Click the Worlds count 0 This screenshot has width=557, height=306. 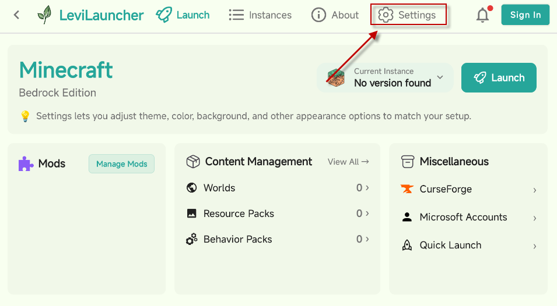point(359,188)
